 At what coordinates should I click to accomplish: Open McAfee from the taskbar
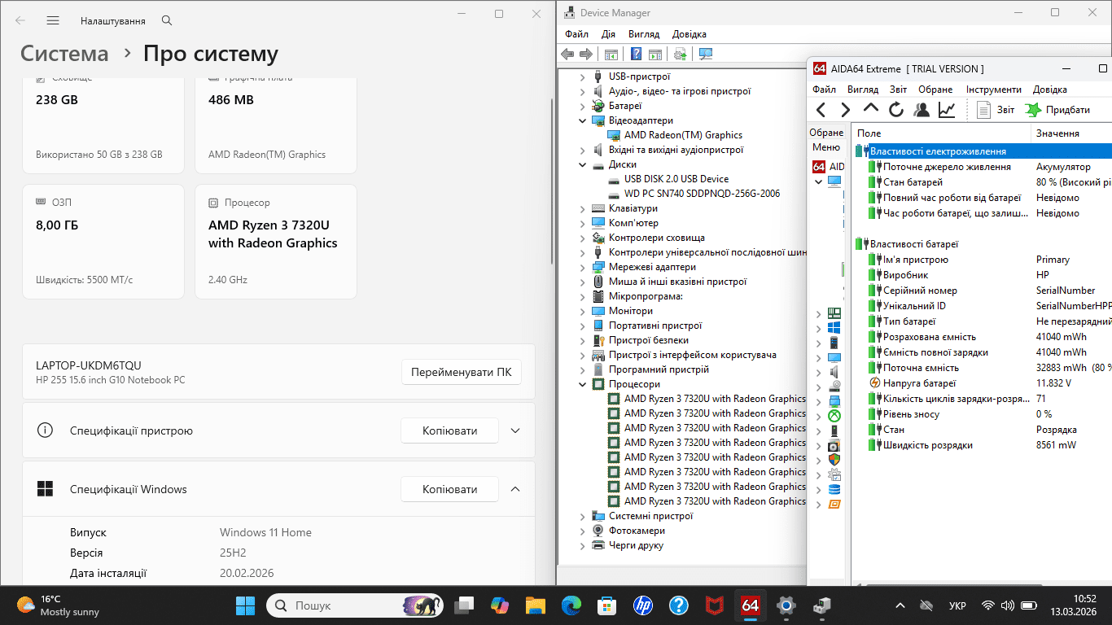(x=714, y=605)
